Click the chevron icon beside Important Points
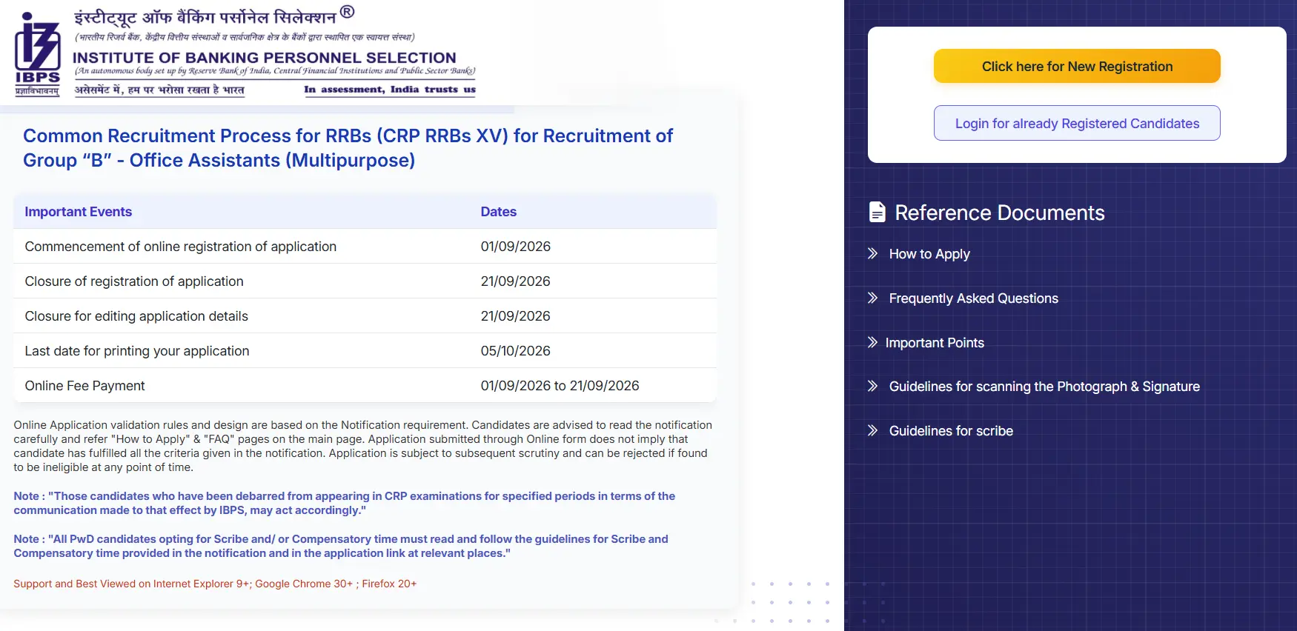 [x=872, y=342]
